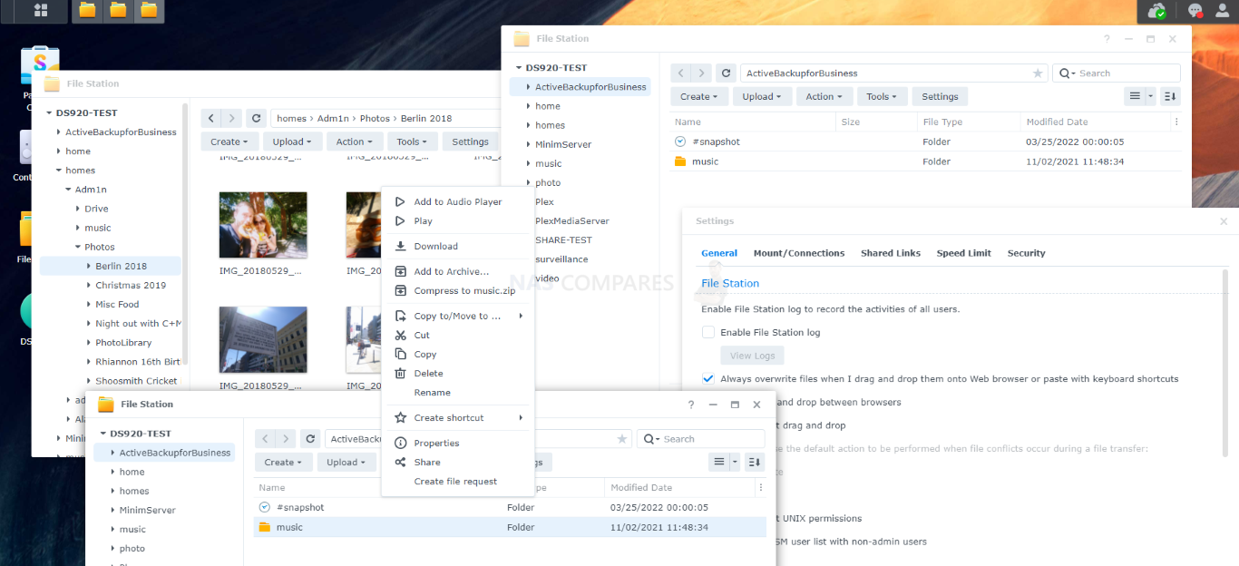Open Copy to/Move to submenu
1239x566 pixels.
(x=458, y=316)
